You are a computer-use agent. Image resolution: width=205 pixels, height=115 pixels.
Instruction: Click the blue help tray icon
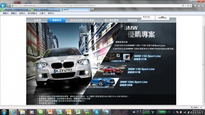pos(137,112)
